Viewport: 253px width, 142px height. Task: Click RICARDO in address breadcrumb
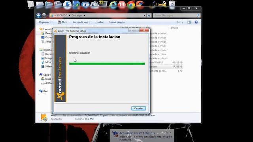pyautogui.click(x=62, y=15)
